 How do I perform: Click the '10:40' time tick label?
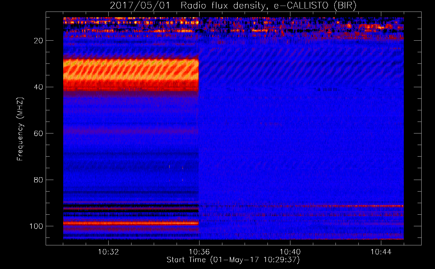pyautogui.click(x=290, y=252)
